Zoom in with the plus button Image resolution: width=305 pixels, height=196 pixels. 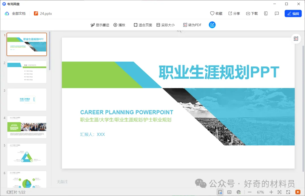tap(271, 192)
